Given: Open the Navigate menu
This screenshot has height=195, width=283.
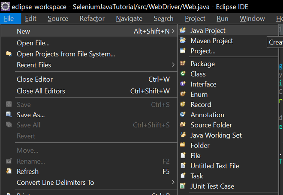Looking at the screenshot, I should (129, 18).
